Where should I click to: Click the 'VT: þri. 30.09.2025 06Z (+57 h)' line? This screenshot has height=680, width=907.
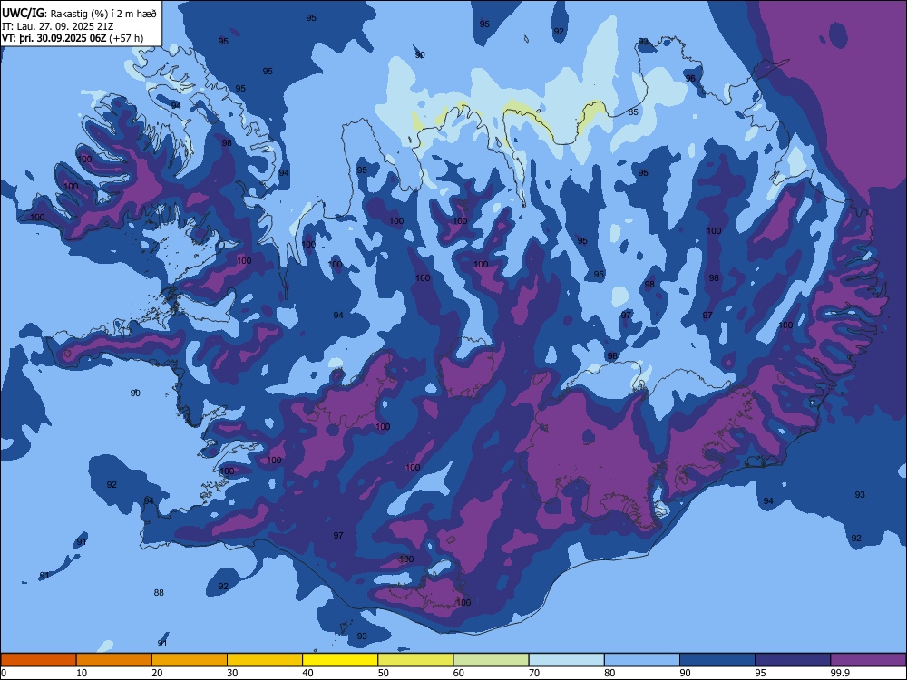[x=73, y=38]
